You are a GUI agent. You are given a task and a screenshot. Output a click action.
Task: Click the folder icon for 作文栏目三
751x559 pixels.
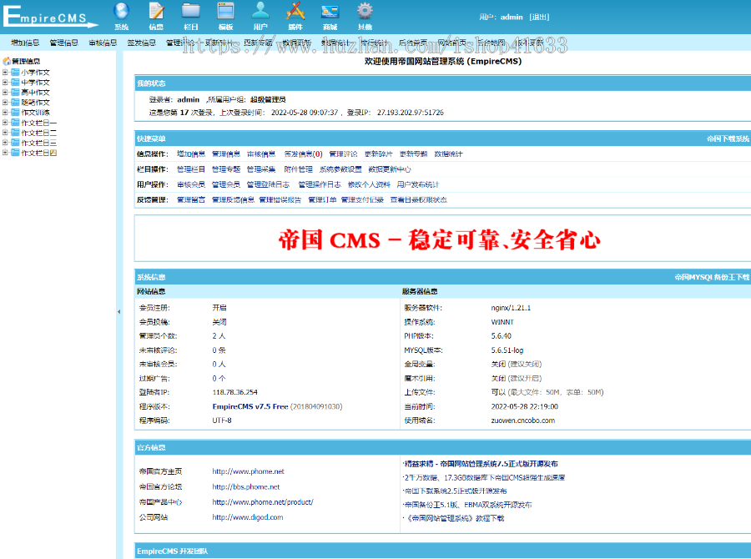click(x=15, y=143)
